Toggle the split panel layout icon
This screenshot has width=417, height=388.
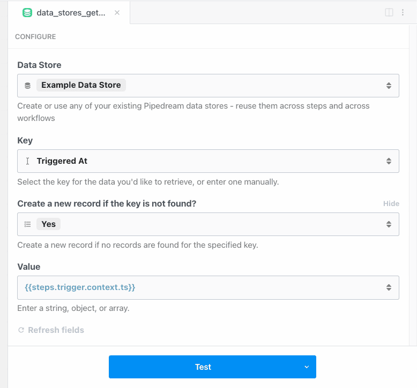(x=389, y=12)
